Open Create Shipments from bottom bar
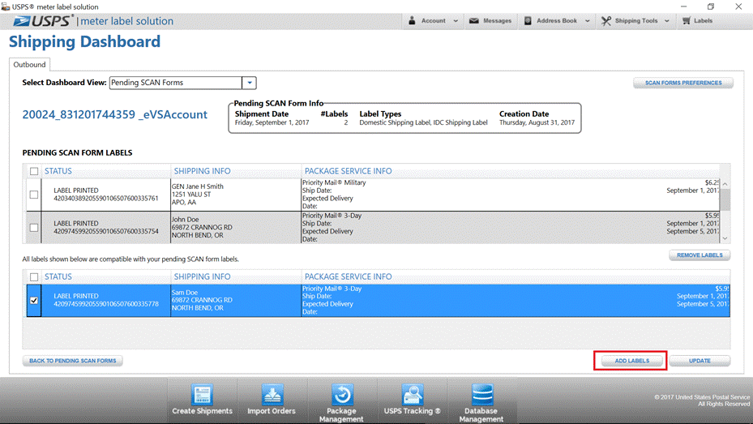The height and width of the screenshot is (424, 753). (202, 400)
